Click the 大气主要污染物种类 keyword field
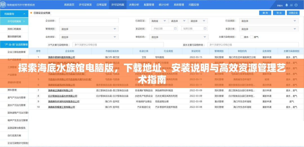304x147 pixels. 118,45
